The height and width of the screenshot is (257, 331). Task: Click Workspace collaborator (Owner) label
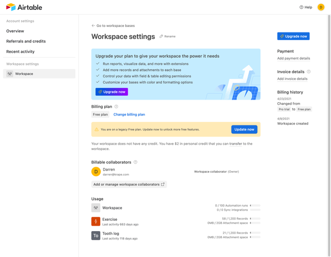217,172
